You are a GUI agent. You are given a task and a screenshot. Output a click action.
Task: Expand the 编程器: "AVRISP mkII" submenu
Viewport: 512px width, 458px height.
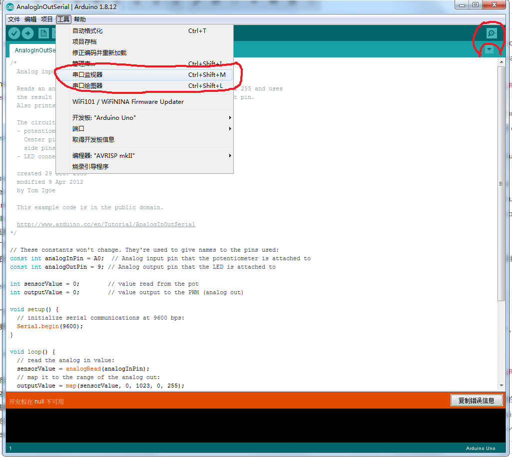(145, 156)
